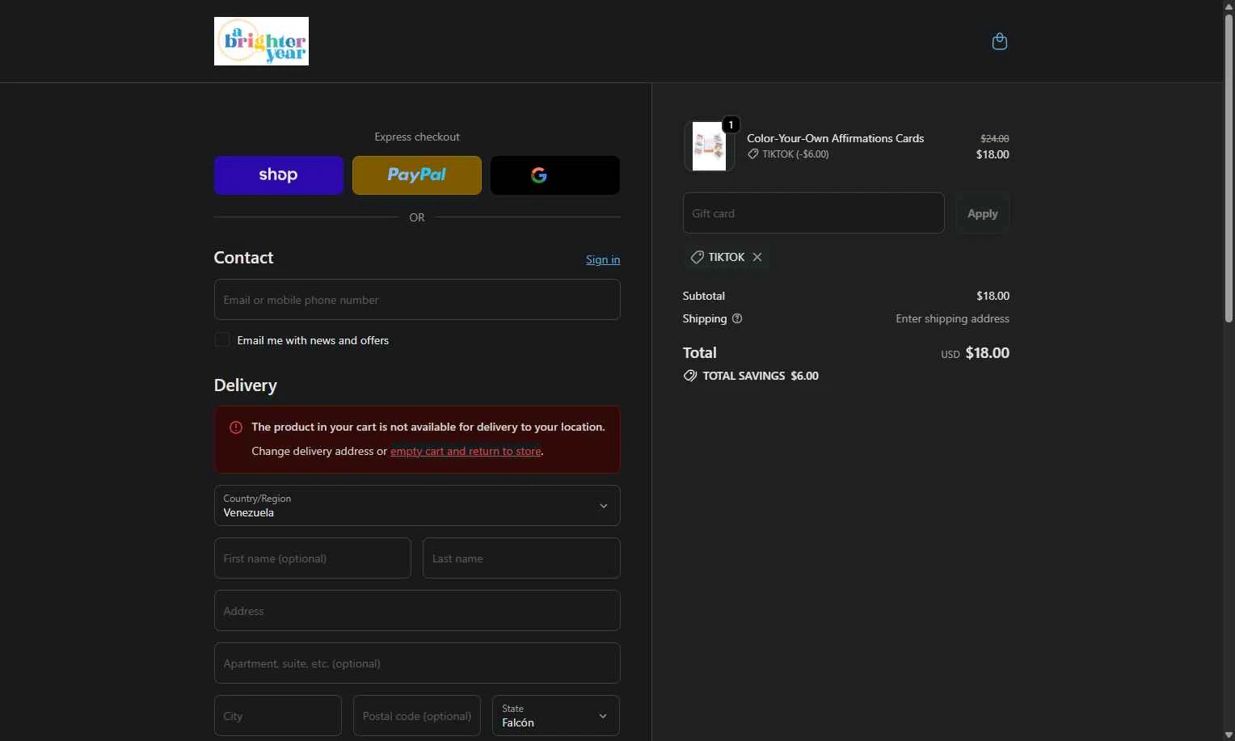Click the delivery error warning icon
This screenshot has height=741, width=1235.
click(x=236, y=427)
